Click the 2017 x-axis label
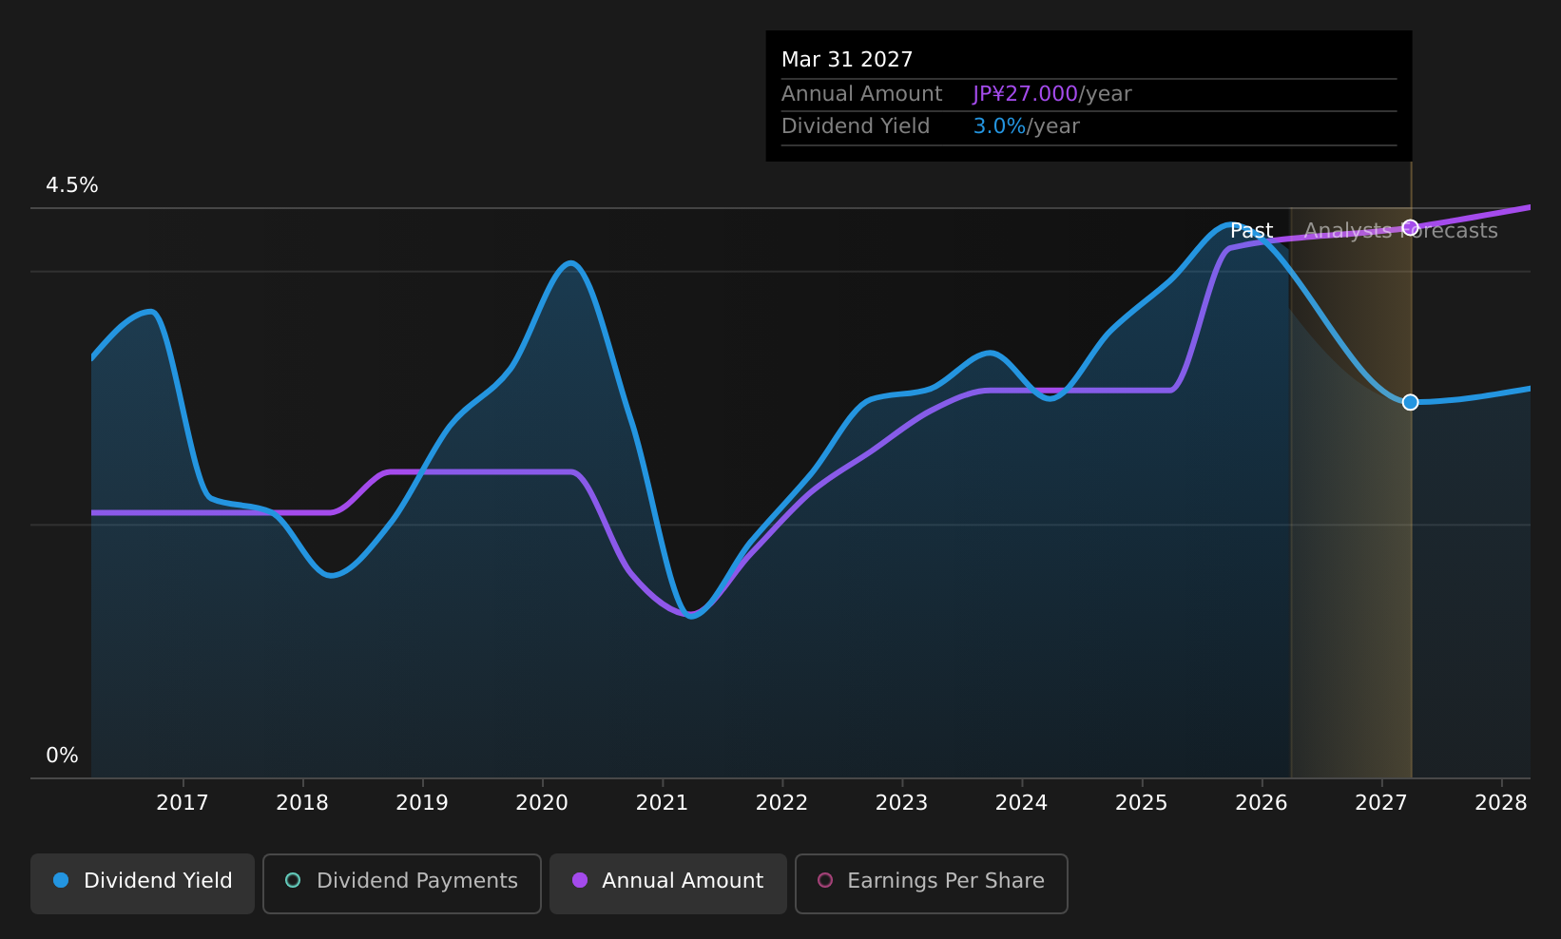1561x939 pixels. coord(183,803)
